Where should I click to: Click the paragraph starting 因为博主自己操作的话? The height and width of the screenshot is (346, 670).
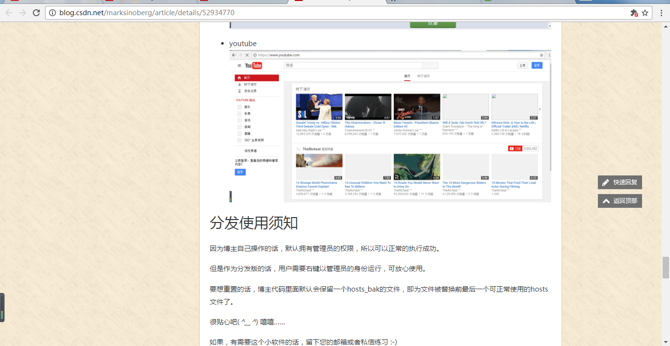click(326, 248)
